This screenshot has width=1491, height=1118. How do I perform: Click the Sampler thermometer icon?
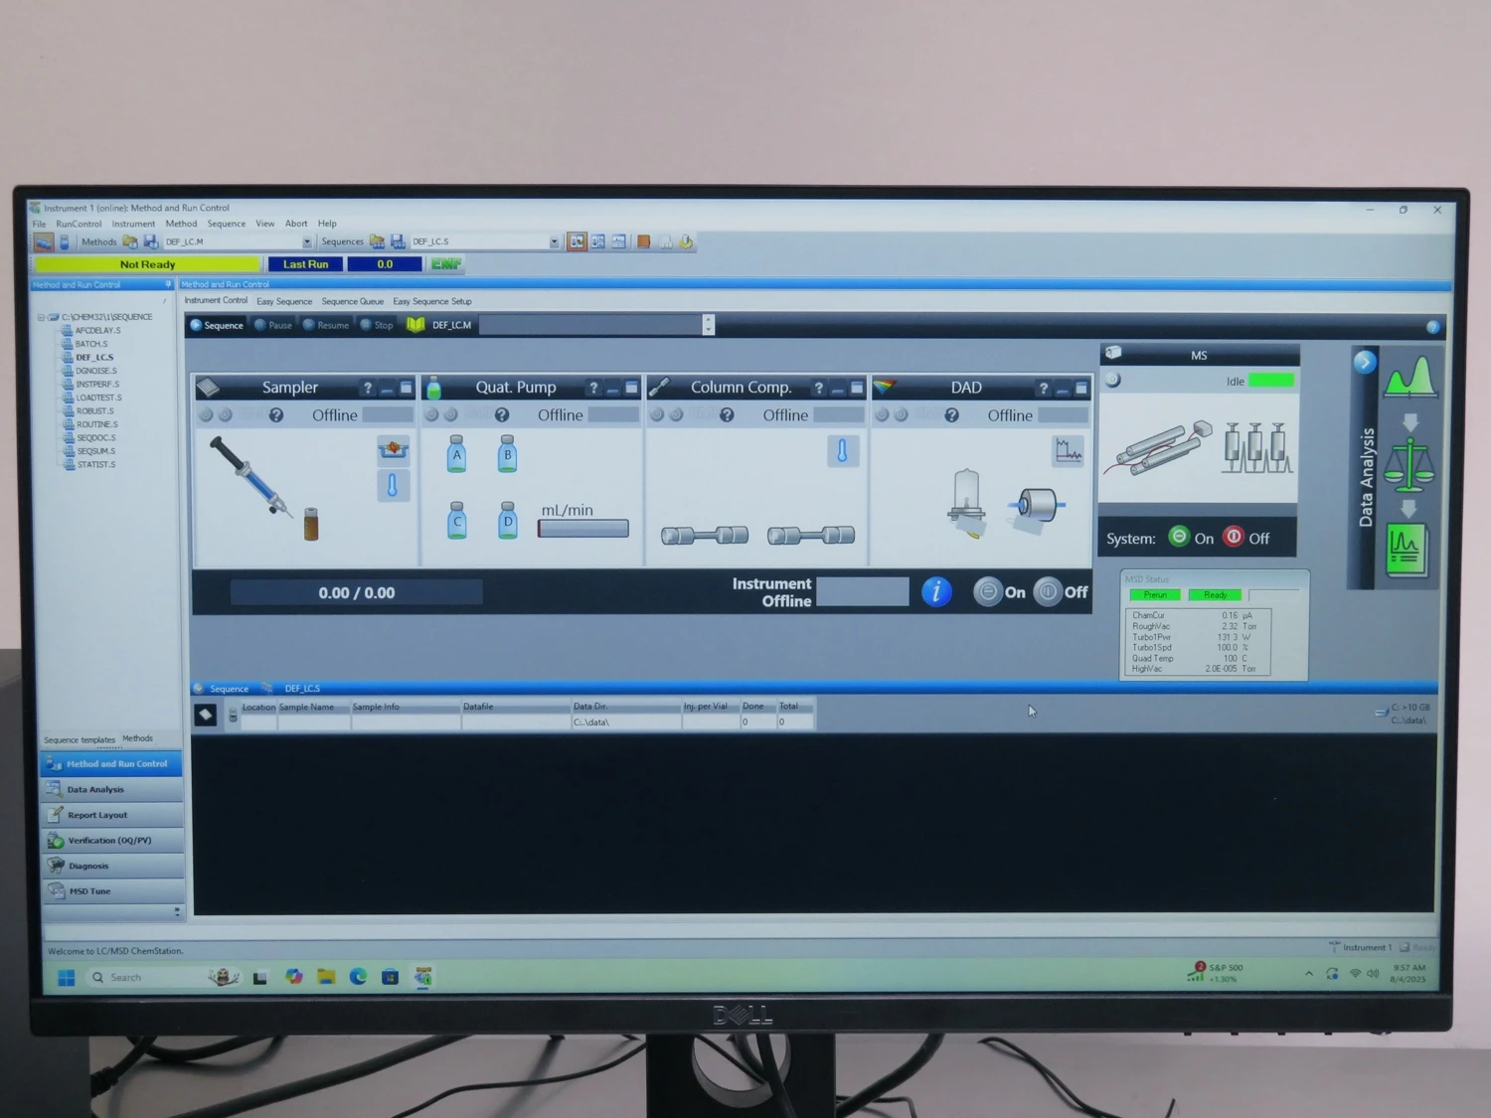393,485
